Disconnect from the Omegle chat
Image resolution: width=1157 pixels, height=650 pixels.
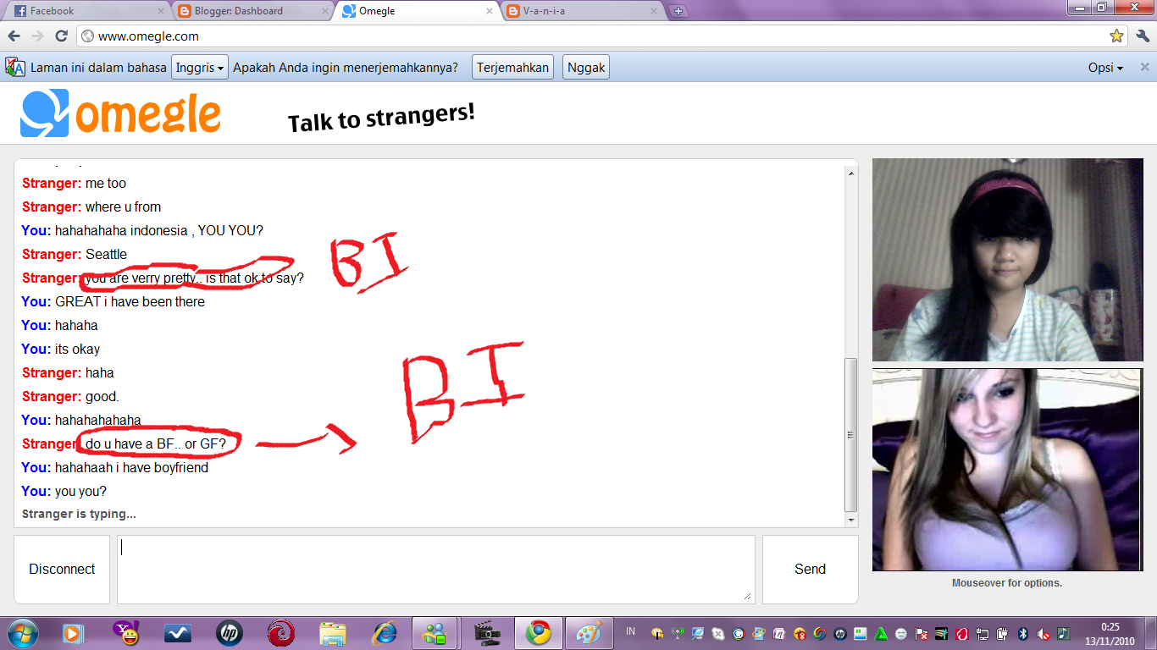(61, 569)
